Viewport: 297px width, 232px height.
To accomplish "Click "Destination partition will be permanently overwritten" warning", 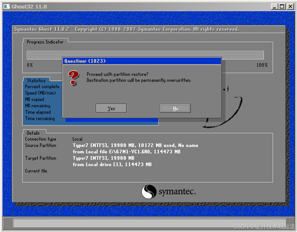I will tap(139, 80).
